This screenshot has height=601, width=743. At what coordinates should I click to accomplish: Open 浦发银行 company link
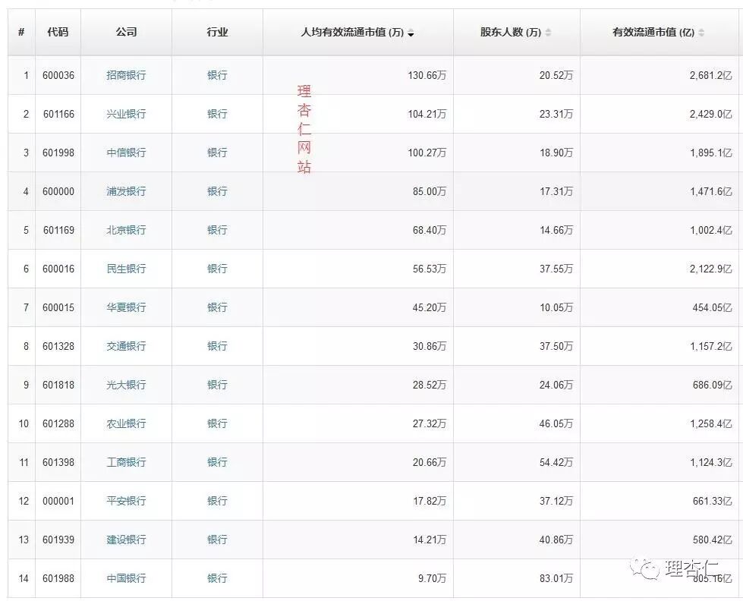point(126,191)
